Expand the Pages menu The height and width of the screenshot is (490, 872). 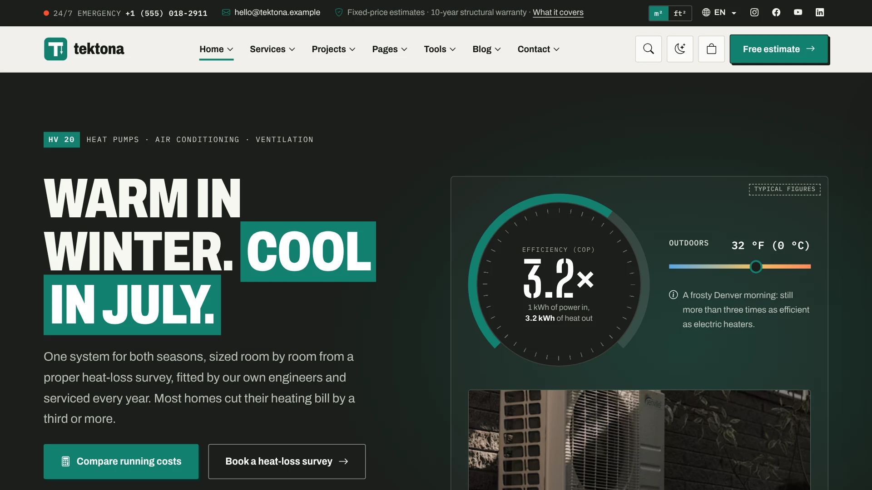[390, 49]
